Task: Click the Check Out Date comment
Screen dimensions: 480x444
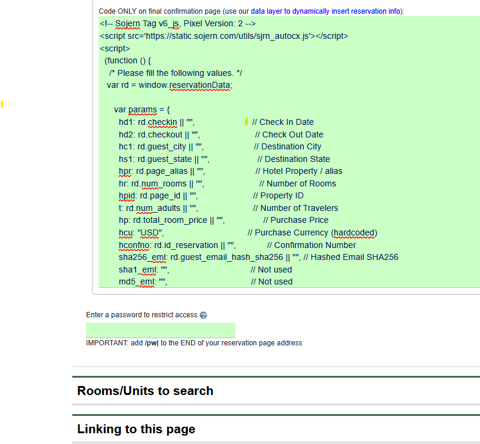Action: [x=289, y=134]
